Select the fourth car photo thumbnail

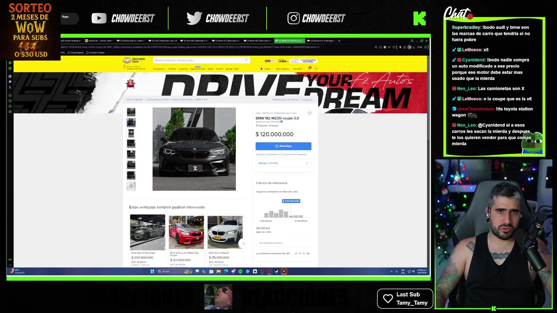click(131, 143)
